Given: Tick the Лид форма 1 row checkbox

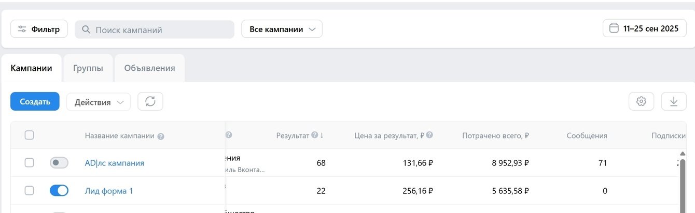Looking at the screenshot, I should pos(30,191).
